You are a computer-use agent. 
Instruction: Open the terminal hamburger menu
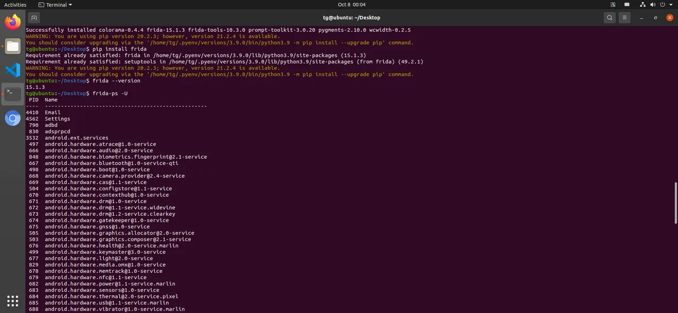(625, 17)
